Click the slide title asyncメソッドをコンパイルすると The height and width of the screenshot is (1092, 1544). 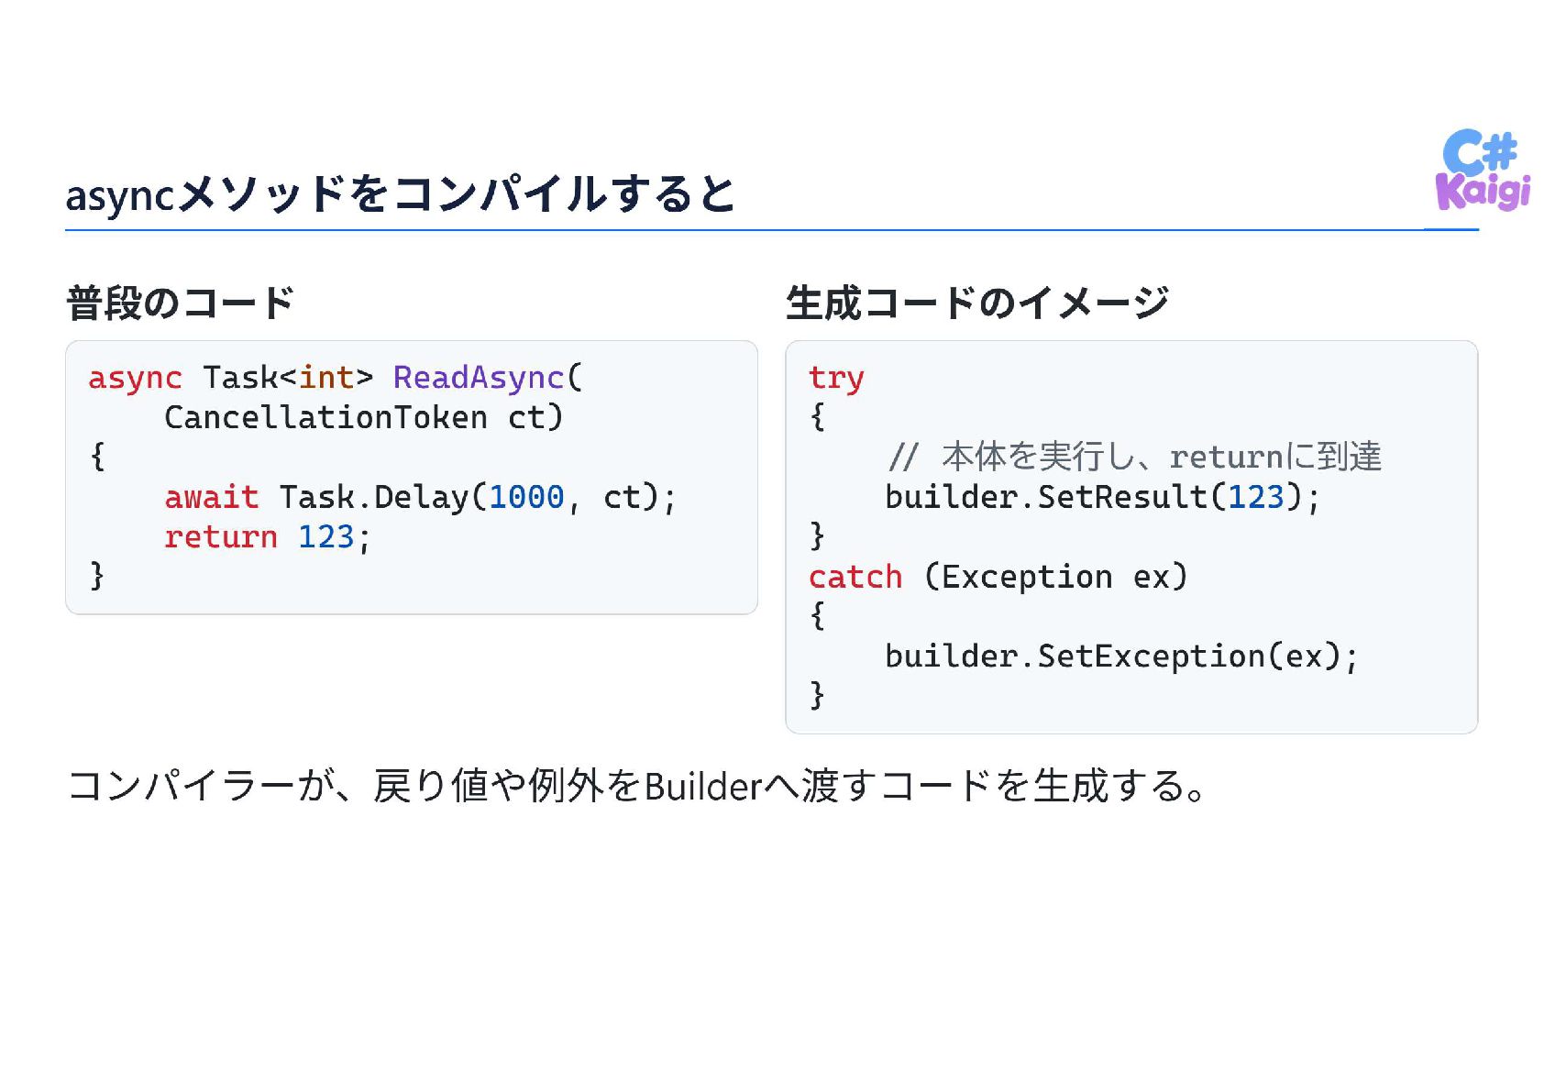pyautogui.click(x=401, y=194)
